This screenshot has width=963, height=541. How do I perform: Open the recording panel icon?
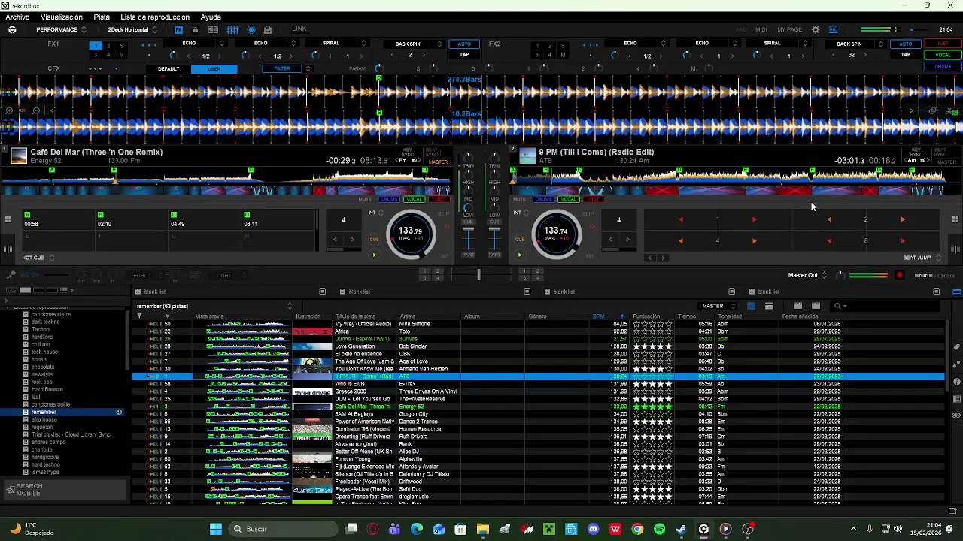(x=251, y=29)
